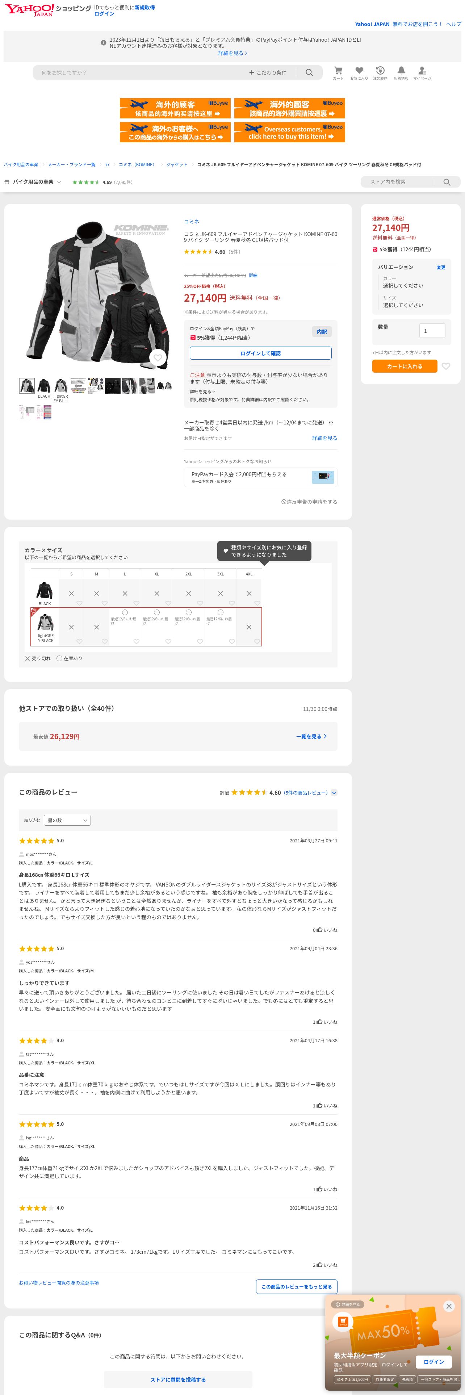Open the English Overseas customers Buyee banner

[x=290, y=132]
